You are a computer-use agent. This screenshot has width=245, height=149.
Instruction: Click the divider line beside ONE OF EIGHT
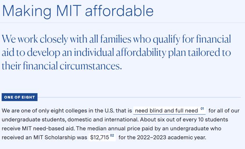coord(139,97)
